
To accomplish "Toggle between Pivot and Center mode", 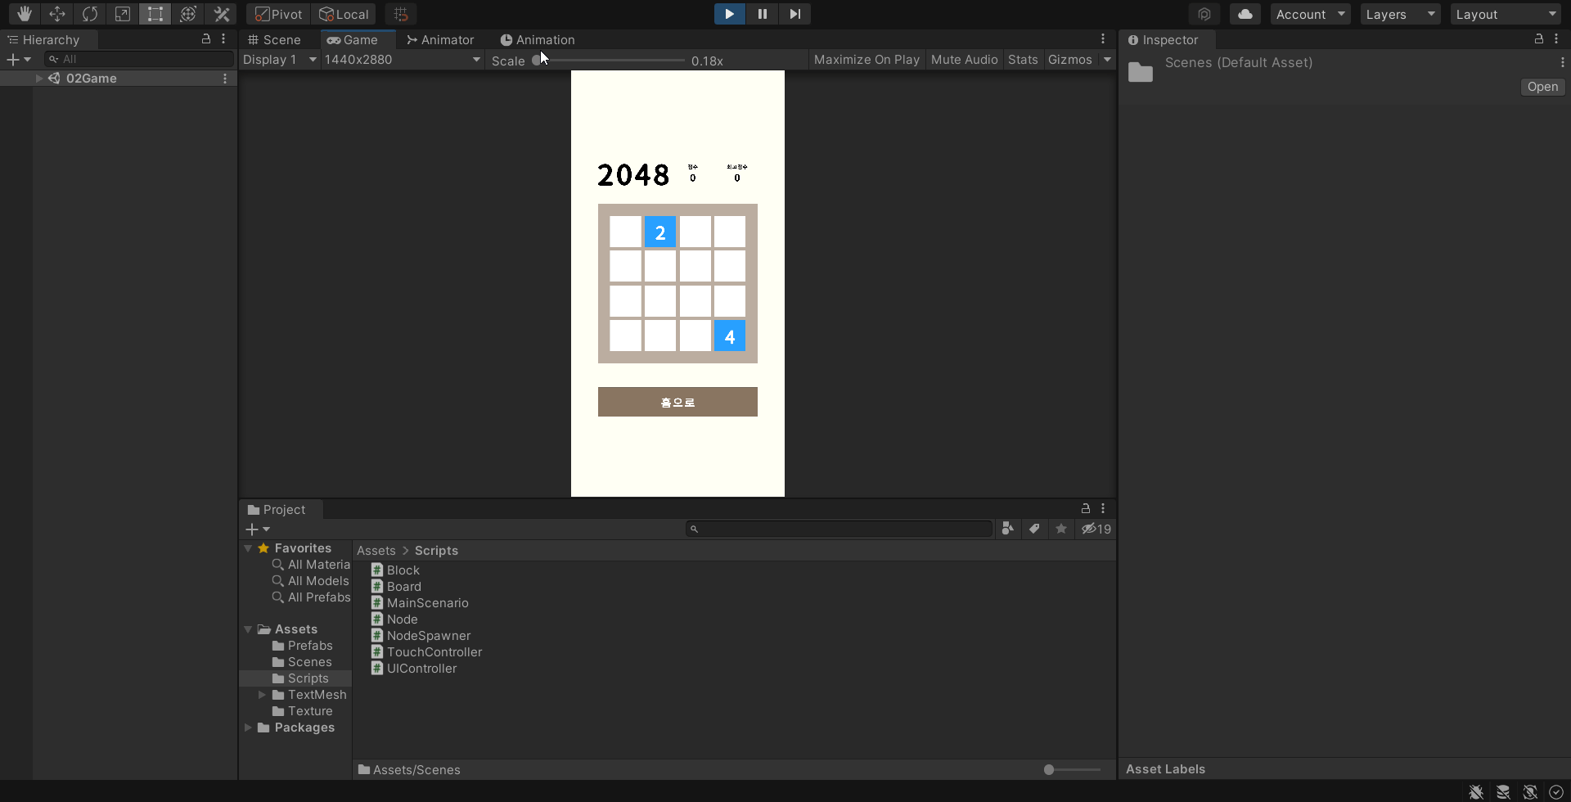I will (x=277, y=14).
